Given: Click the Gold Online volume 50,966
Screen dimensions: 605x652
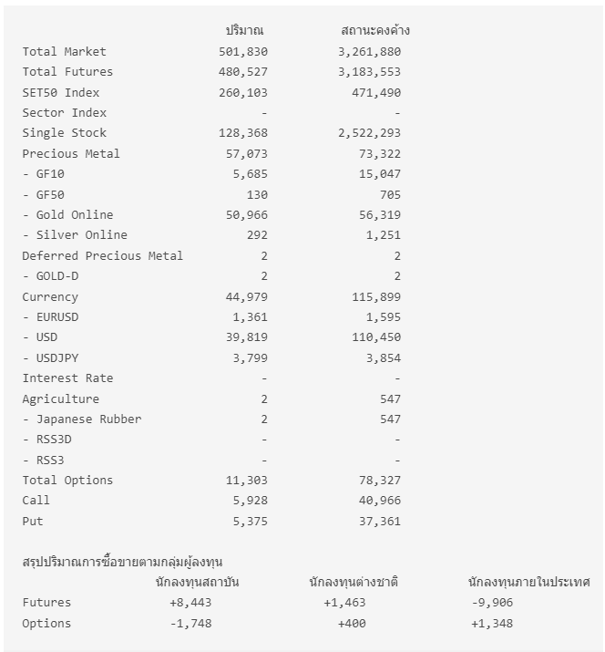Looking at the screenshot, I should coord(246,215).
